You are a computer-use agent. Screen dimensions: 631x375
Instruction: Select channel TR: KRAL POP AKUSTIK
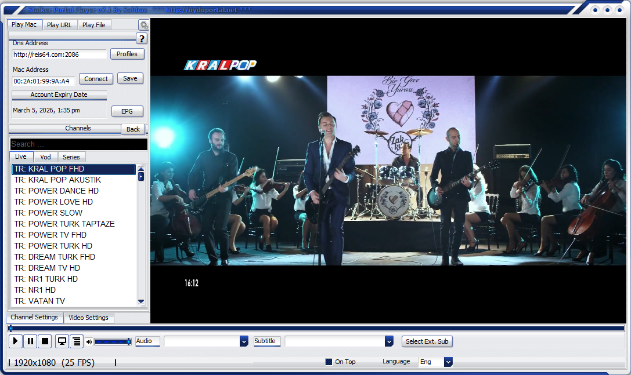(74, 180)
